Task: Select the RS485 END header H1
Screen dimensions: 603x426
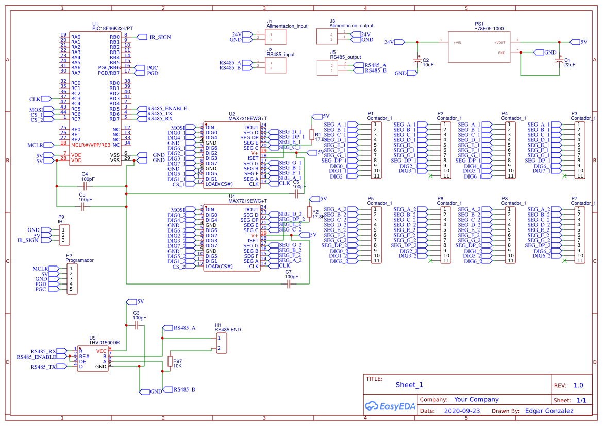Action: coord(221,342)
